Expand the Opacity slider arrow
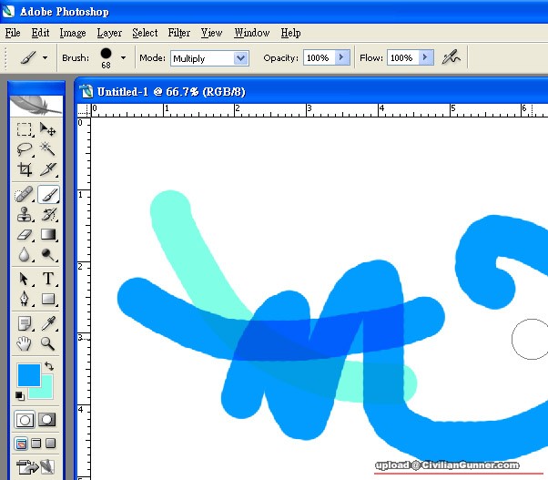Viewport: 548px width, 480px height. (x=341, y=57)
